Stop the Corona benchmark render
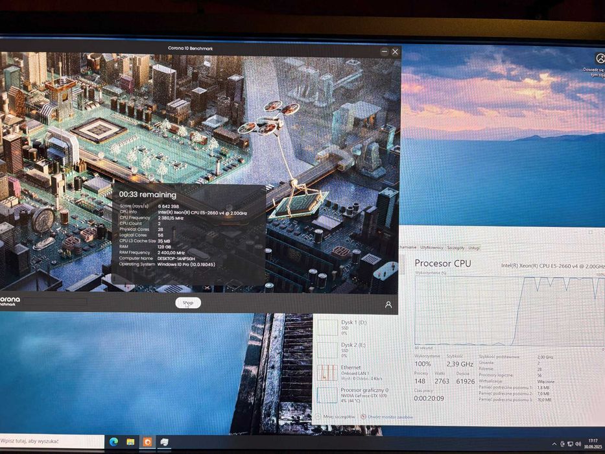The height and width of the screenshot is (454, 605). point(188,303)
